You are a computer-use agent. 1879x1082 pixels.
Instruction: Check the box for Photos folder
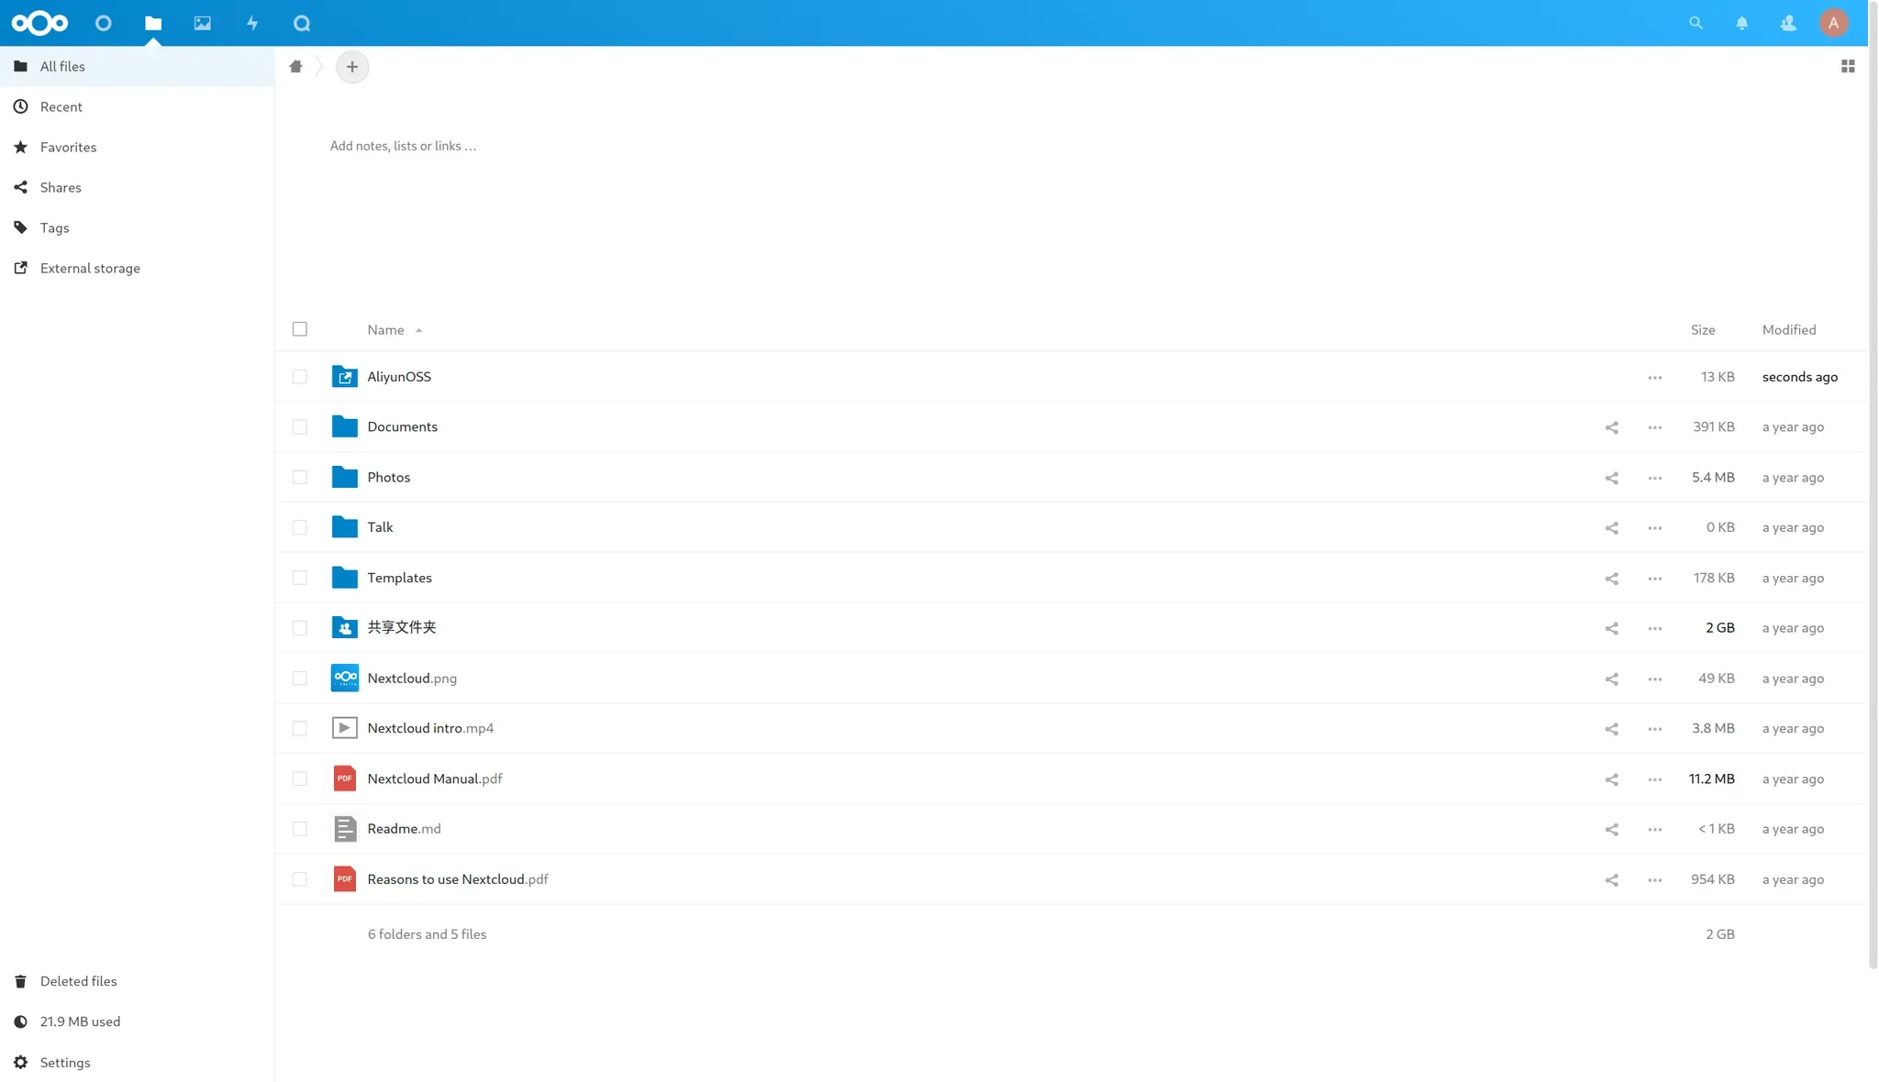pos(300,478)
